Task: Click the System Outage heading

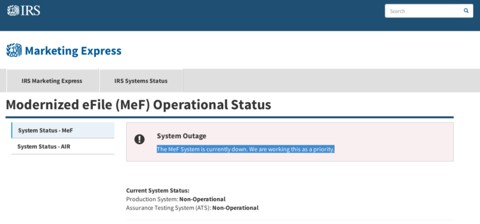Action: 182,136
